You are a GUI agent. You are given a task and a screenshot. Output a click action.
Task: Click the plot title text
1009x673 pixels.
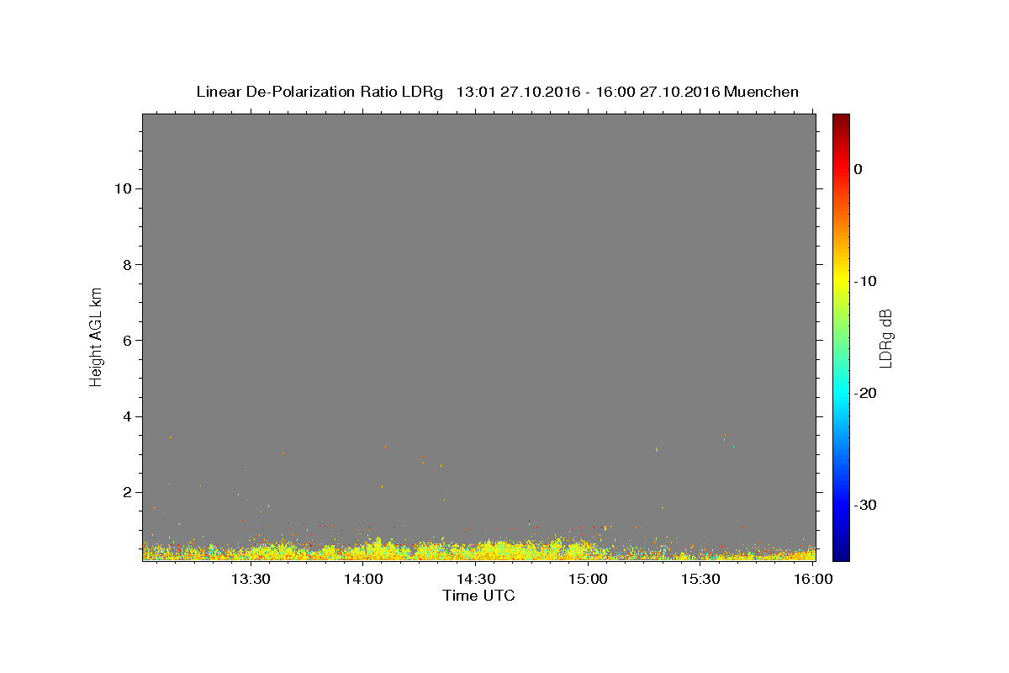coord(497,92)
